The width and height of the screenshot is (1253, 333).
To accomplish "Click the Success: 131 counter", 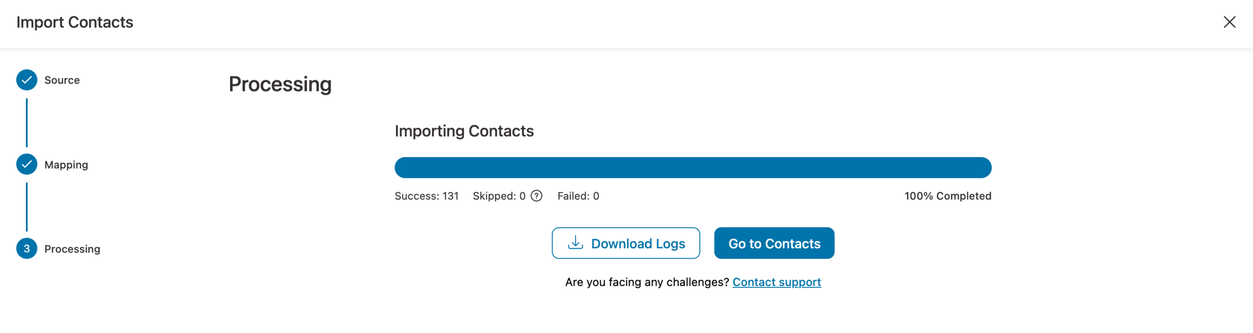I will [426, 196].
